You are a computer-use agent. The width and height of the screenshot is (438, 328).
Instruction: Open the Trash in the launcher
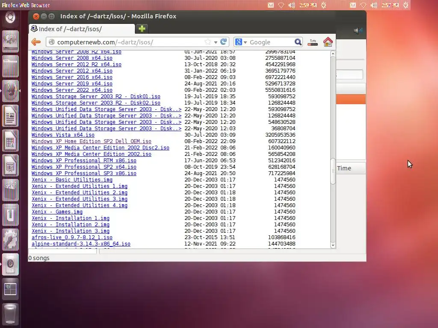tap(10, 314)
